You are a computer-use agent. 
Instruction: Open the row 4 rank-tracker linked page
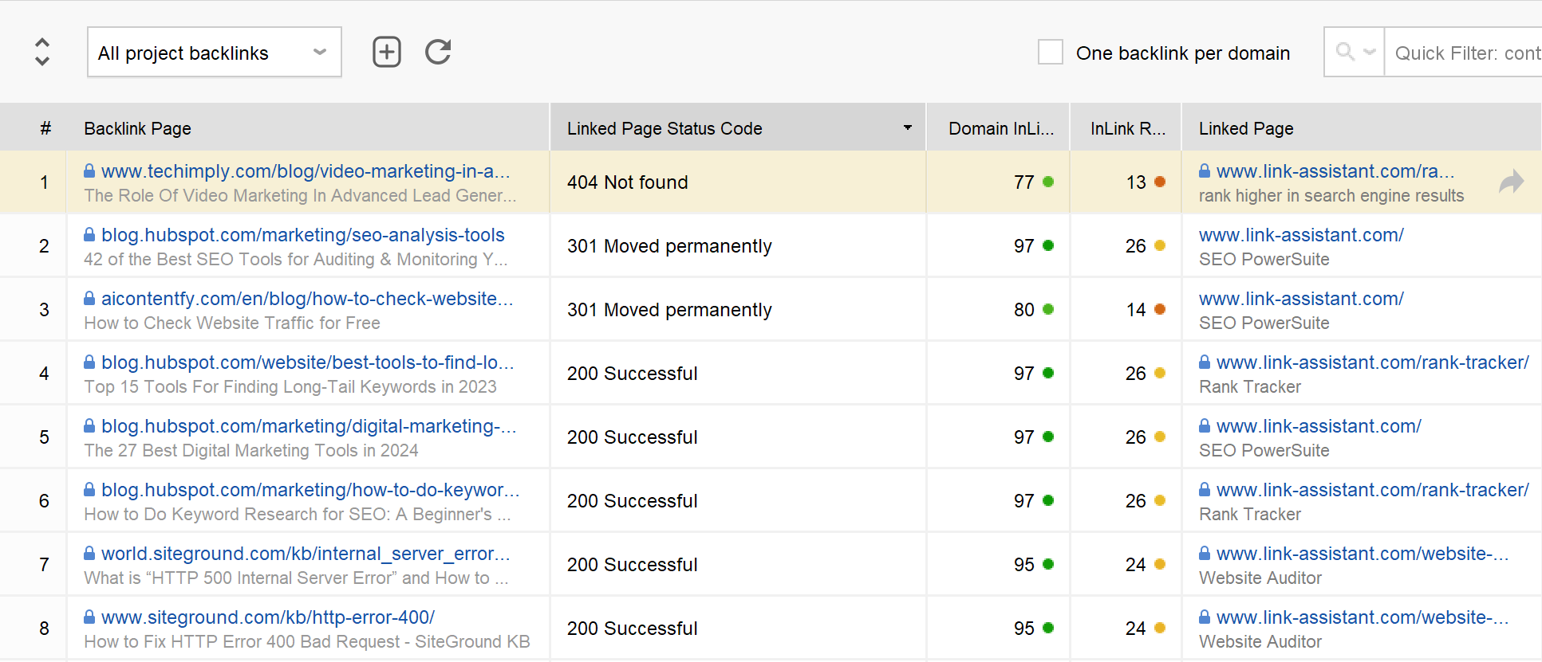click(x=1373, y=362)
